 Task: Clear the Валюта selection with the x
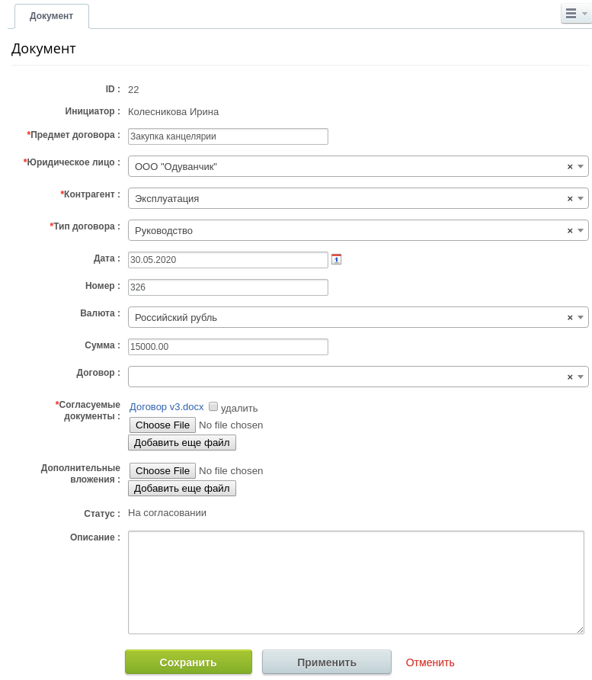[x=570, y=317]
